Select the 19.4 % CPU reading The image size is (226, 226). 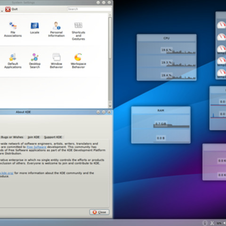(167, 75)
